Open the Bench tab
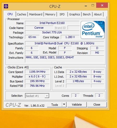Viewport: 117px width, 128px height. click(x=87, y=14)
